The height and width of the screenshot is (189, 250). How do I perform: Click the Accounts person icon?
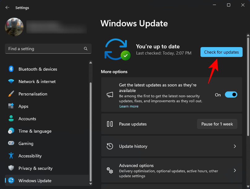click(x=11, y=118)
